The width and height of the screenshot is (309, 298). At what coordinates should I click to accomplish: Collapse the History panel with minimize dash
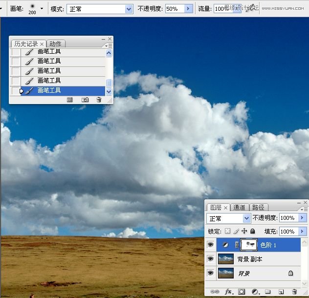point(103,39)
